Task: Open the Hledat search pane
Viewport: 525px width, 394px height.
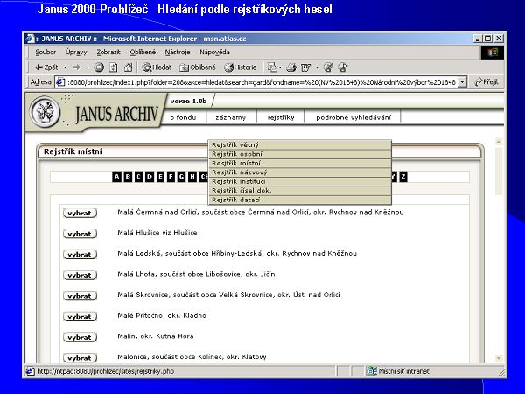Action: click(157, 67)
